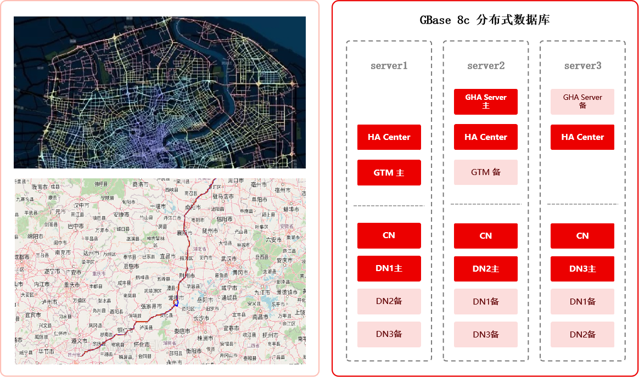This screenshot has height=377, width=639.
Task: Click DN1备 box in server3 column
Action: [x=582, y=302]
